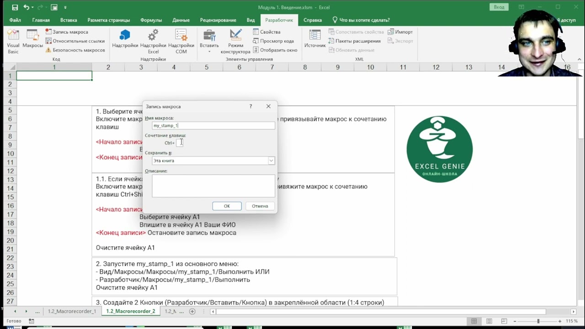Click Просмотр кода
585x329 pixels.
[x=273, y=41]
